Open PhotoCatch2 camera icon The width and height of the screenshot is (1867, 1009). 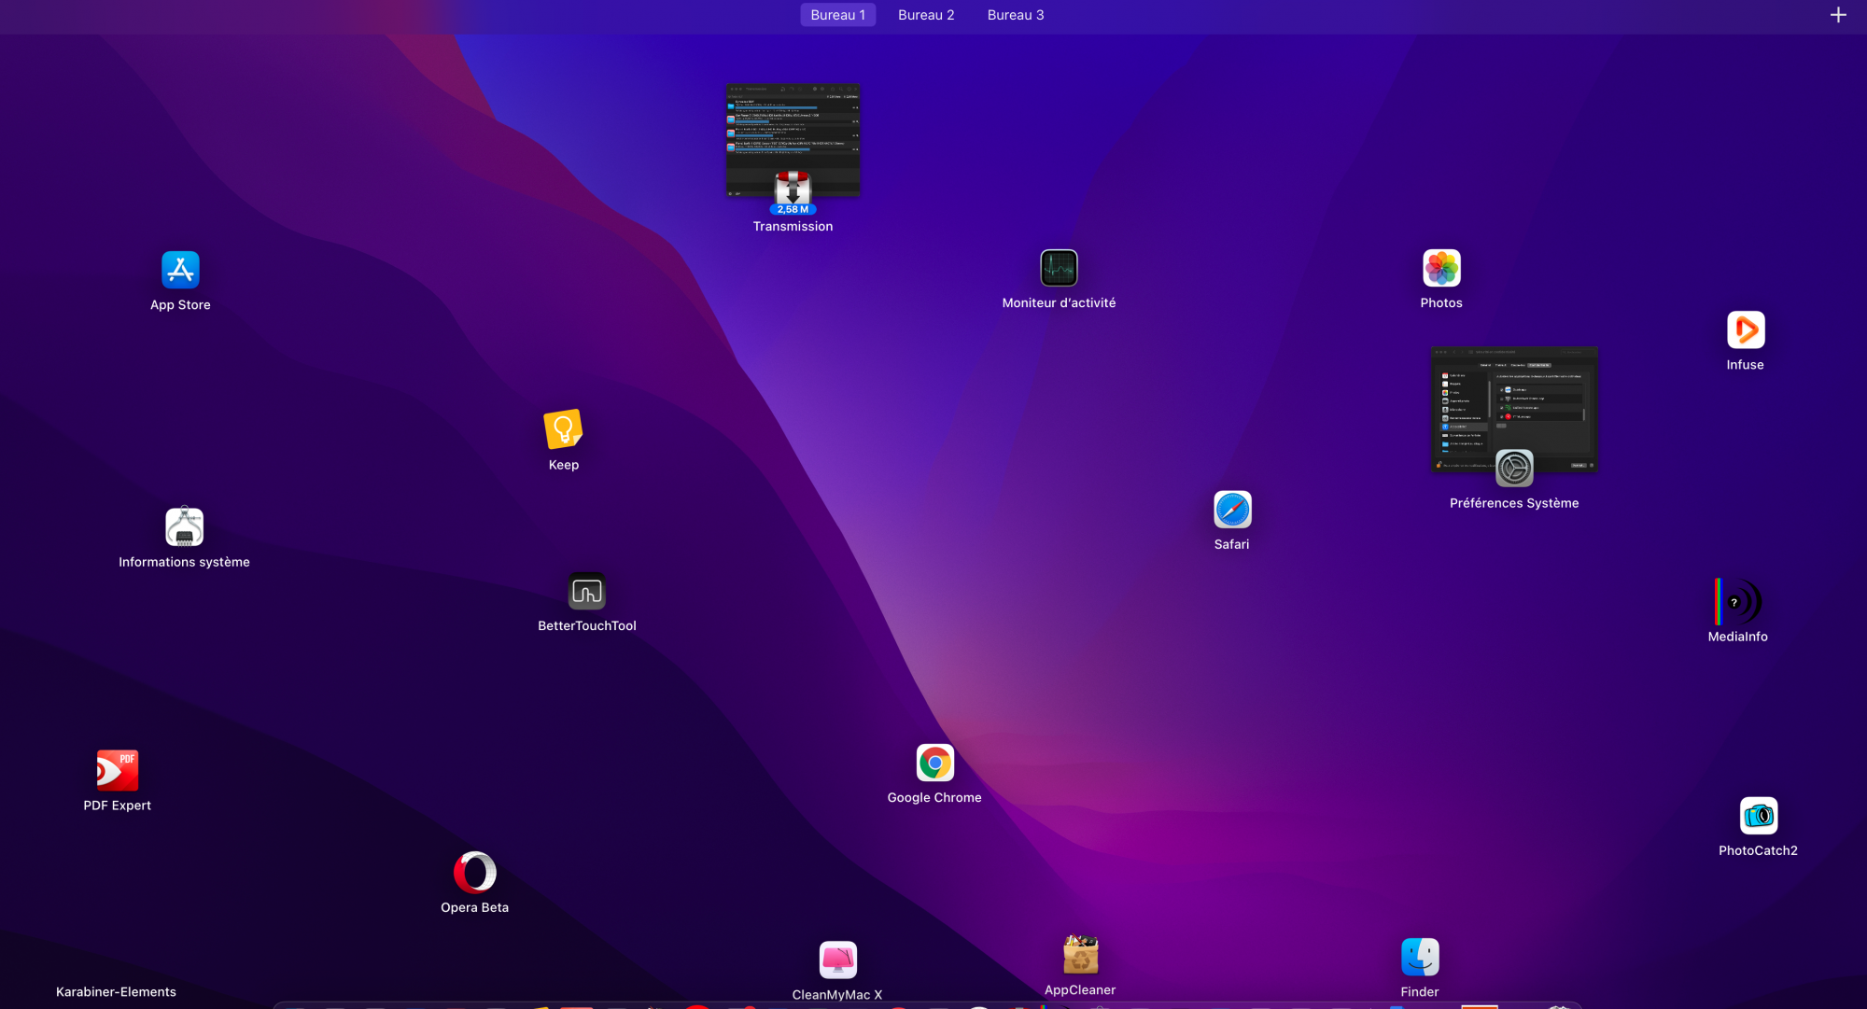click(x=1759, y=816)
